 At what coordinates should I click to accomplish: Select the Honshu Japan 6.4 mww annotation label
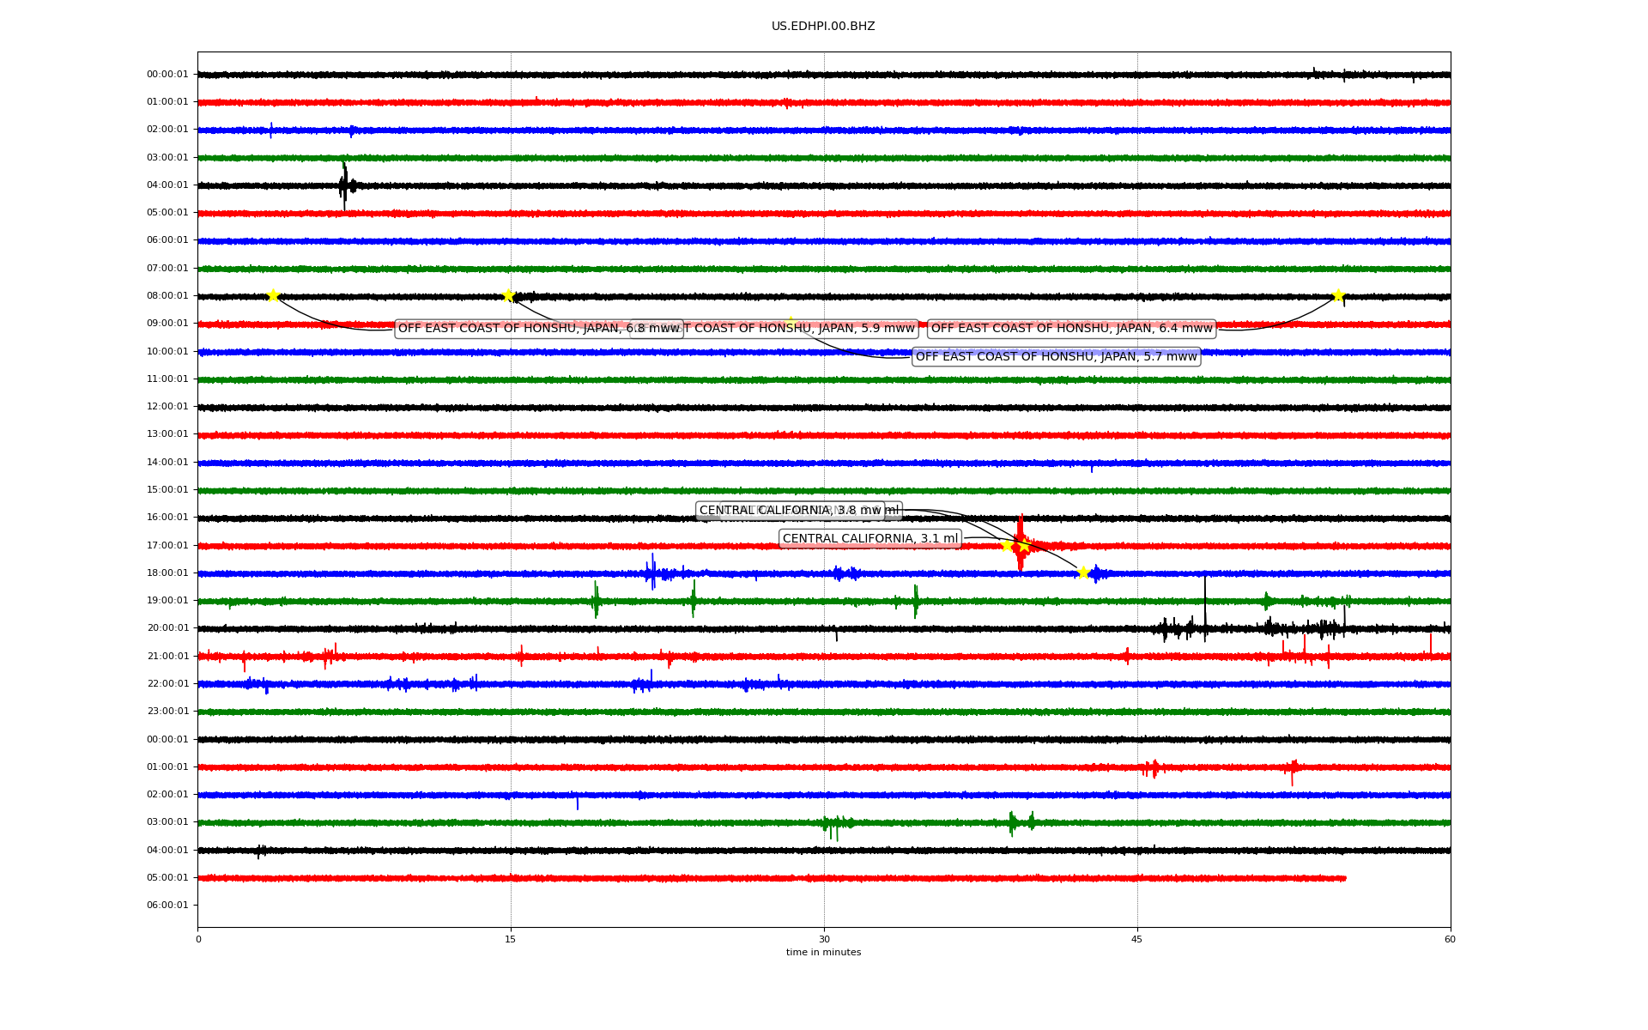point(1071,328)
